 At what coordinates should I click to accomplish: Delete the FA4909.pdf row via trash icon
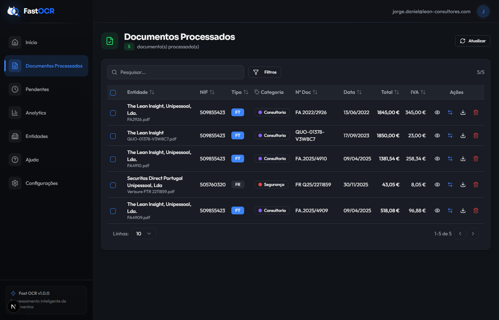coord(476,210)
